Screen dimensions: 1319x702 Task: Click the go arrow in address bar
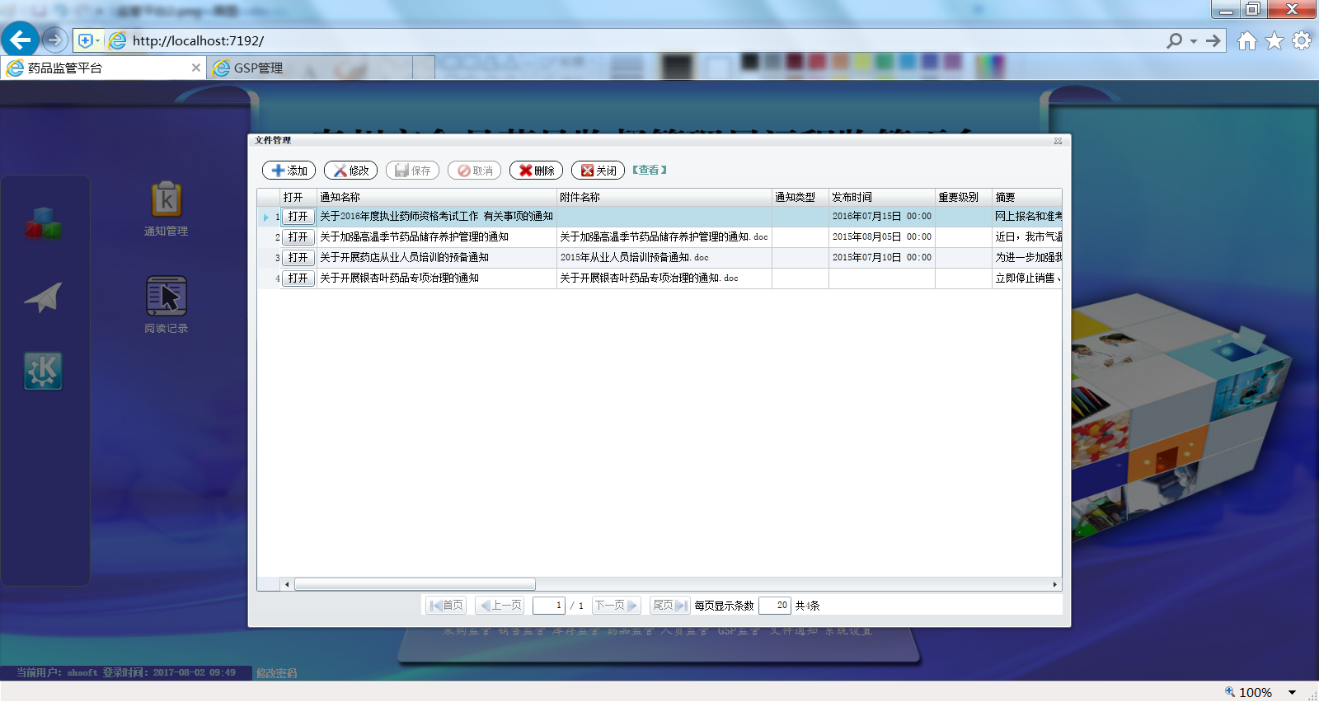1213,40
